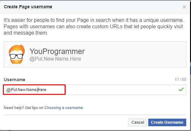
Task: Click the 17 / 50 character counter
Action: 181,80
